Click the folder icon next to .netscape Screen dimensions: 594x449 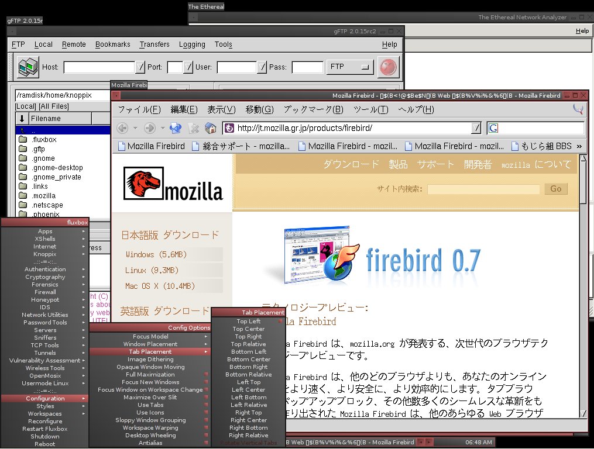pos(23,205)
